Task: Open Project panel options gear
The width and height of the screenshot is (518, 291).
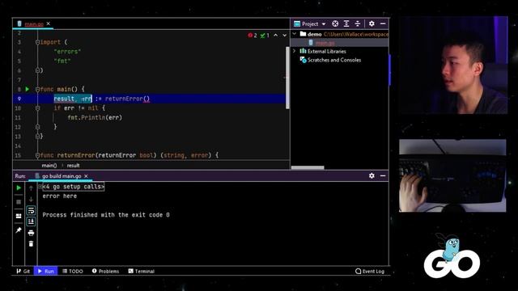Action: pos(372,23)
